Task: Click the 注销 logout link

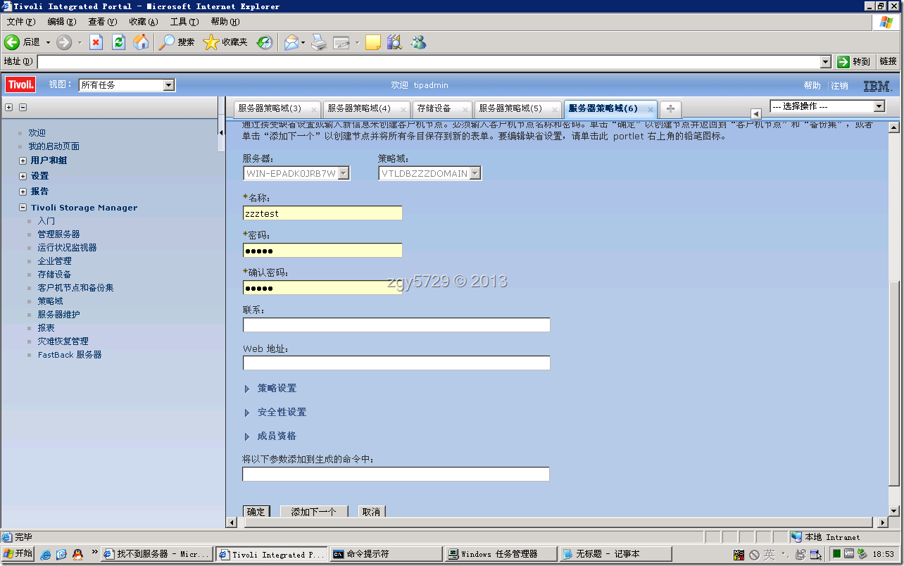Action: tap(840, 86)
